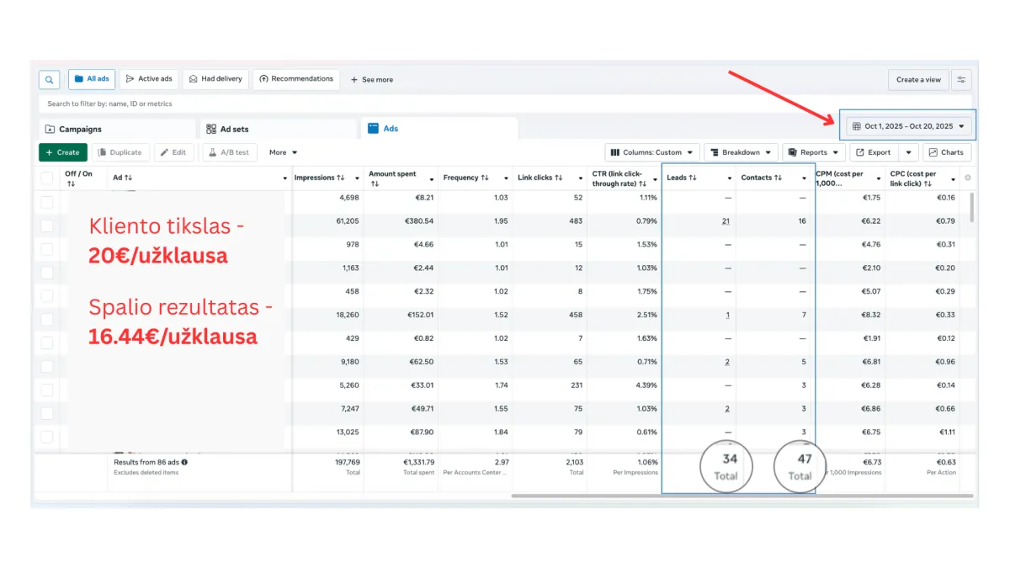Image resolution: width=1010 pixels, height=568 pixels.
Task: Tick the checkbox of the second ad row
Action: pyautogui.click(x=47, y=226)
